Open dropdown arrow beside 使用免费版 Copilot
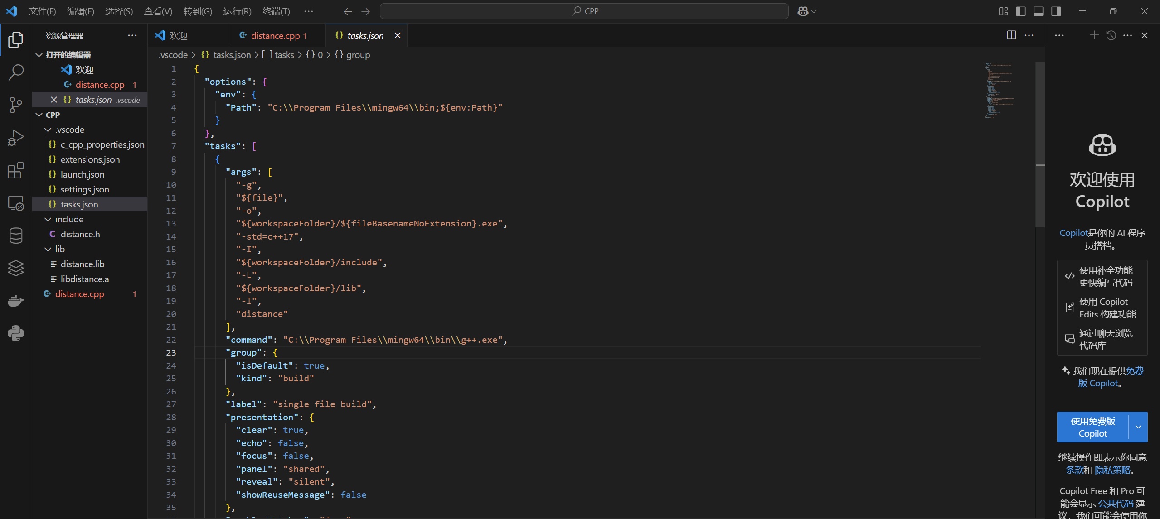Viewport: 1160px width, 519px height. pyautogui.click(x=1138, y=427)
